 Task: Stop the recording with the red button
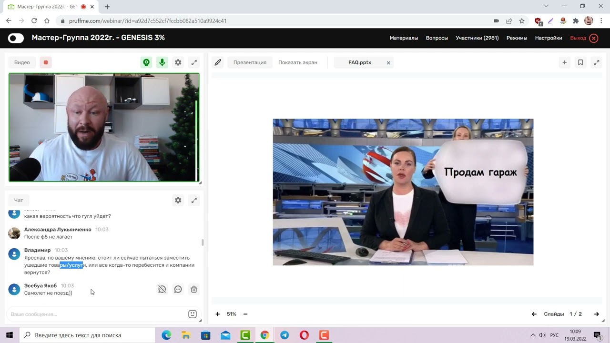tap(46, 62)
